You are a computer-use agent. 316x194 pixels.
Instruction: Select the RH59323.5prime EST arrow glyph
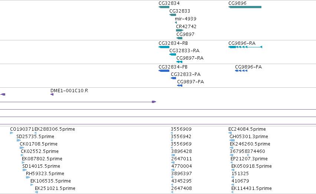[28, 177]
